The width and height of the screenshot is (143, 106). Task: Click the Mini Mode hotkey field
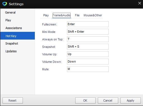pos(88,32)
